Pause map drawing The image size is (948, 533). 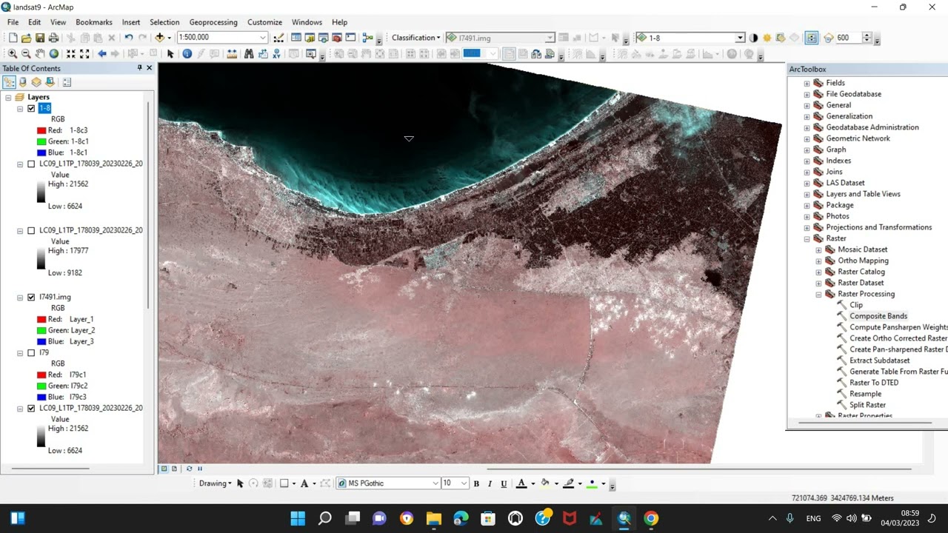[199, 469]
